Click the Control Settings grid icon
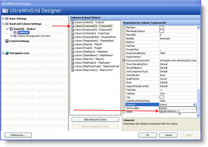208x147 pixels. pos(7,41)
